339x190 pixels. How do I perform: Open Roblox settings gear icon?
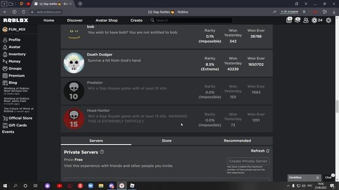click(328, 20)
